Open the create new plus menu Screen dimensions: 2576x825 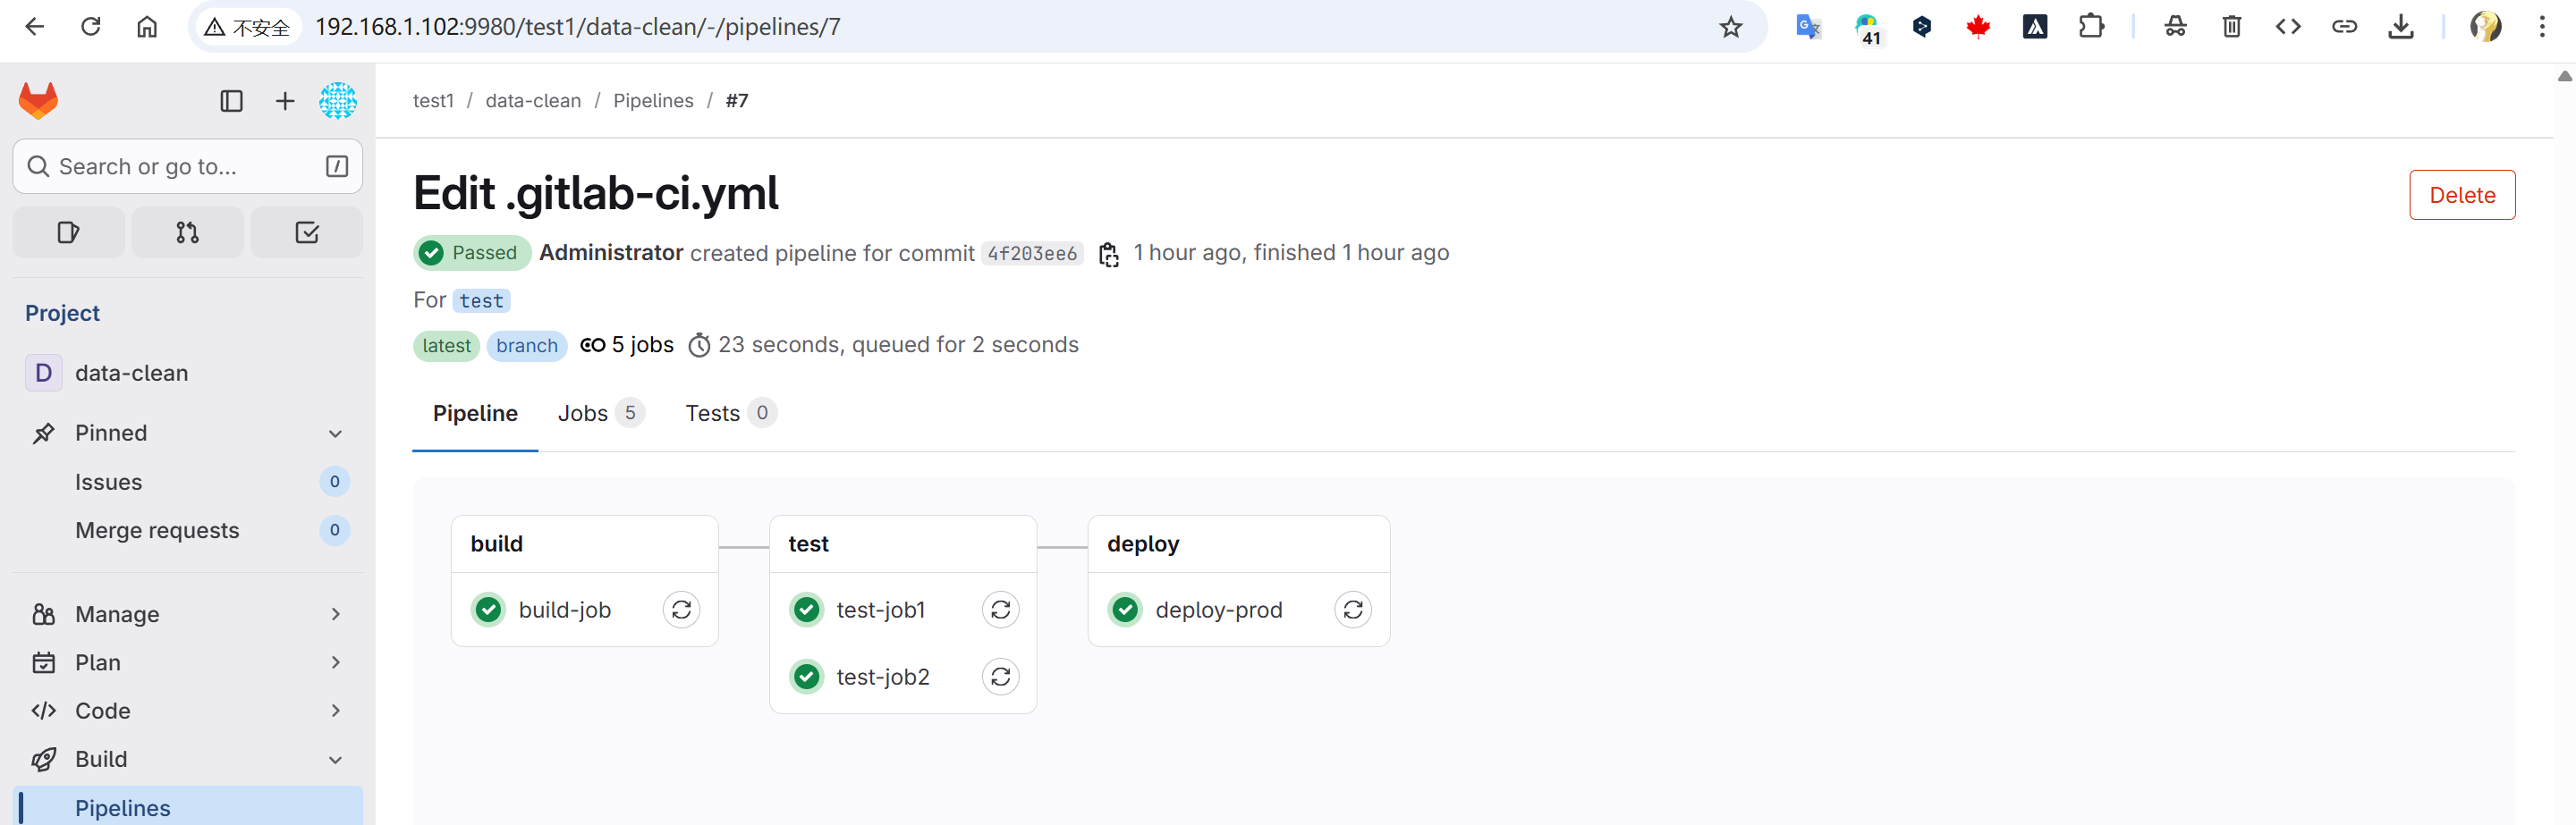click(285, 101)
